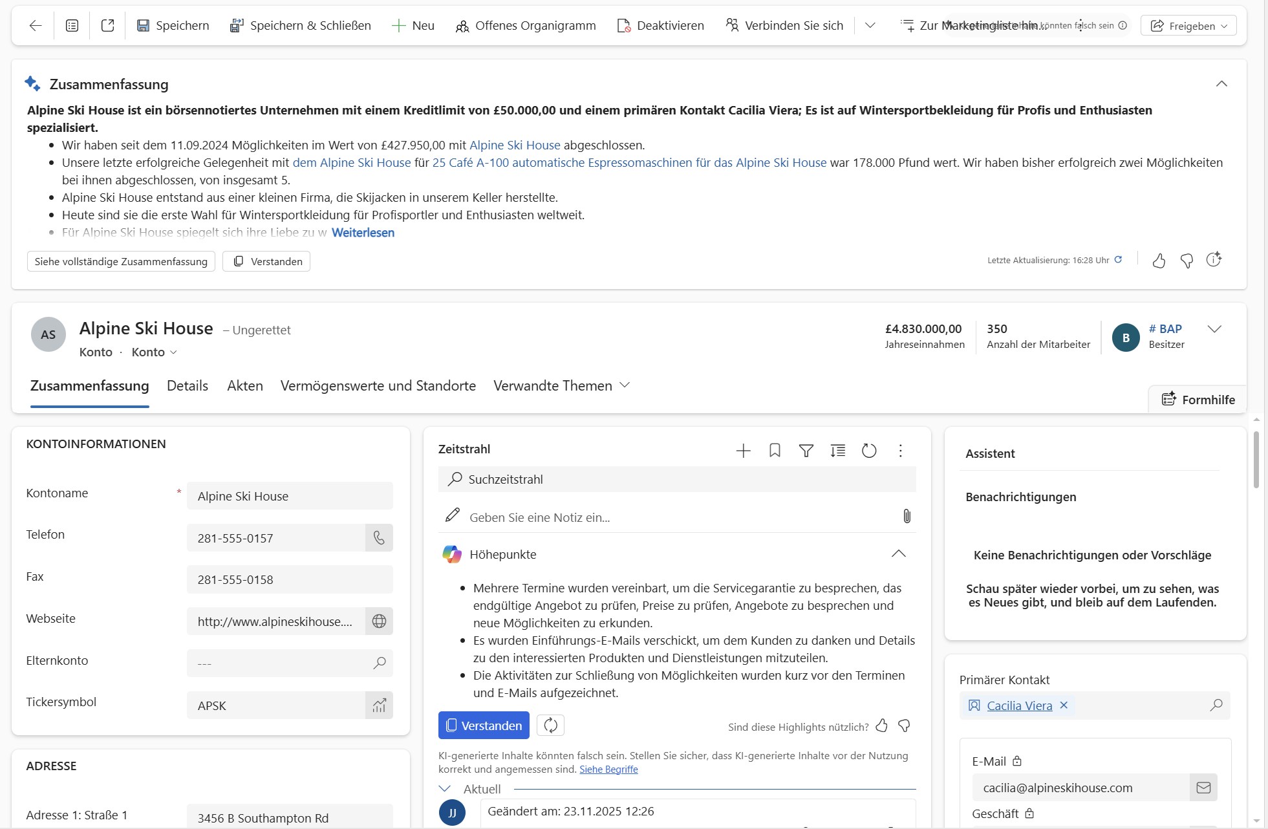Switch to the Details tab
This screenshot has height=829, width=1268.
click(188, 386)
